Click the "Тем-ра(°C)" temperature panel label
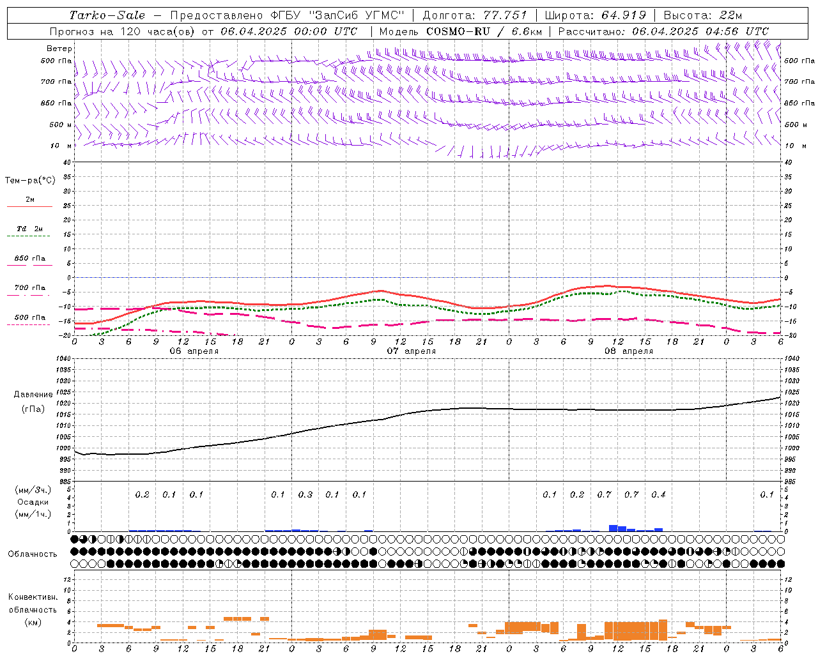818x654 pixels. point(30,181)
